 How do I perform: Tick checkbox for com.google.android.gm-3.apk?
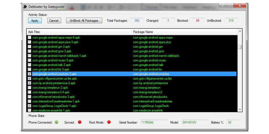pos(30,46)
